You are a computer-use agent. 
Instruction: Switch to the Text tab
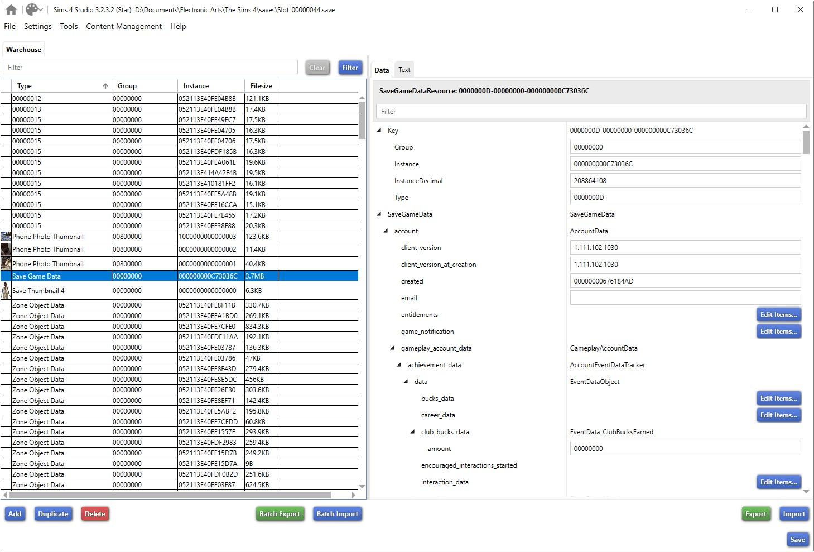pos(404,70)
